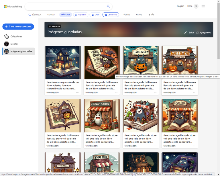The width and height of the screenshot is (220, 176).
Task: Select the Imágenes tab
Action: (66, 15)
